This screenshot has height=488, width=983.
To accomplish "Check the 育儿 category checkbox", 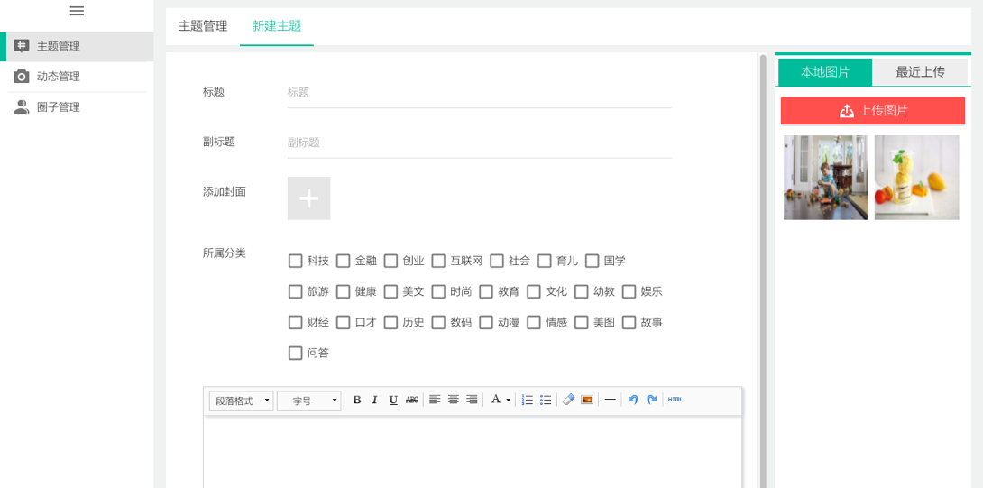I will pos(545,261).
